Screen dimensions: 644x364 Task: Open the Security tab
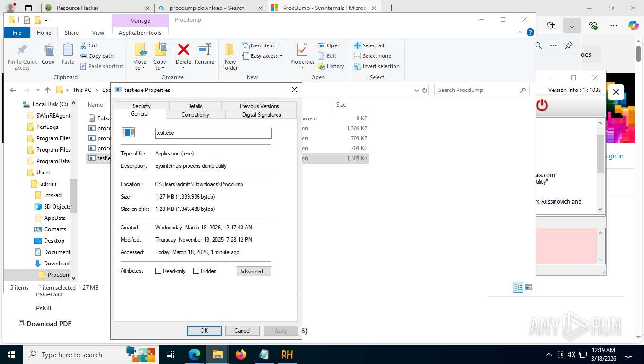click(x=142, y=106)
